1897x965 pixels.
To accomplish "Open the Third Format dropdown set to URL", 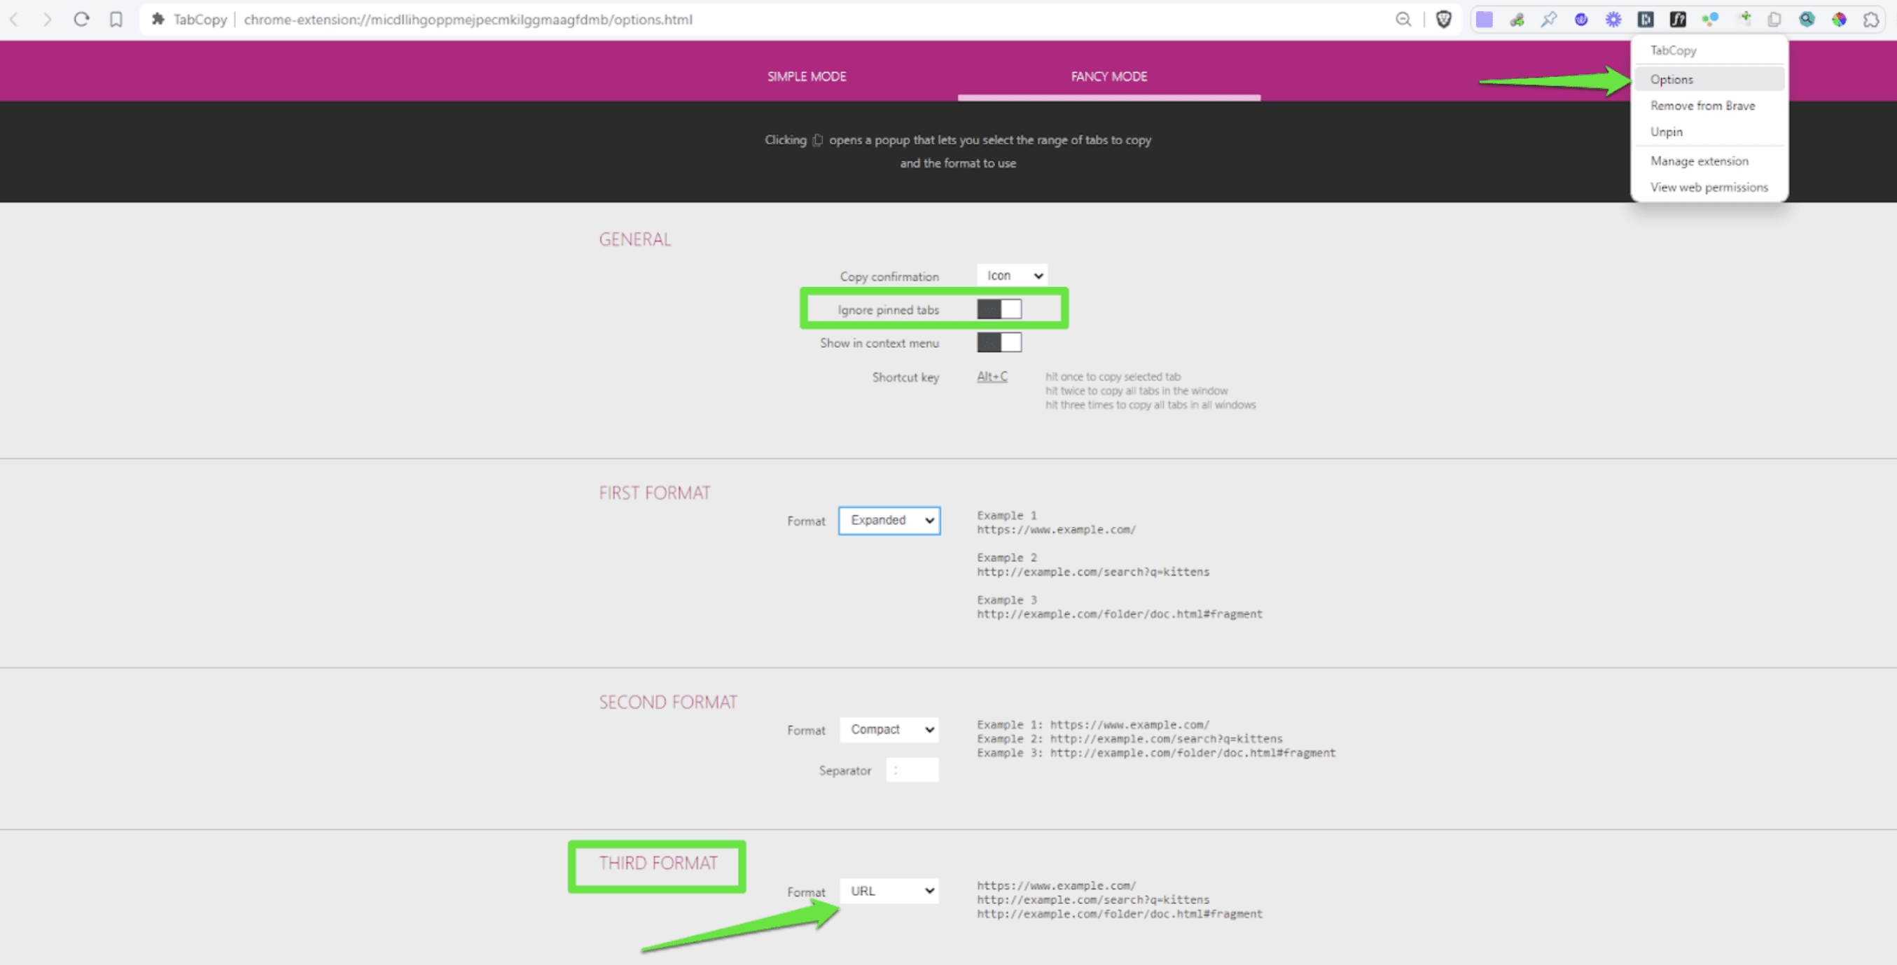I will pos(889,892).
